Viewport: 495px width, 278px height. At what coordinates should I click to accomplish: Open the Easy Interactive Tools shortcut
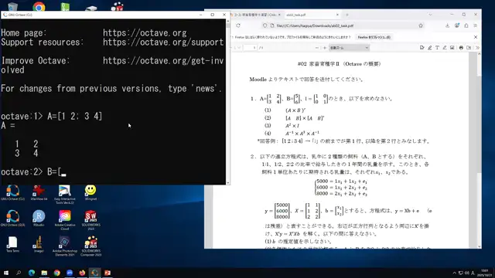coord(65,195)
